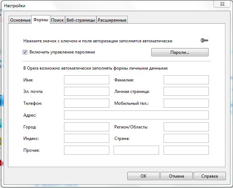Switch to the Основные tab
Image resolution: width=233 pixels, height=188 pixels.
(20, 20)
